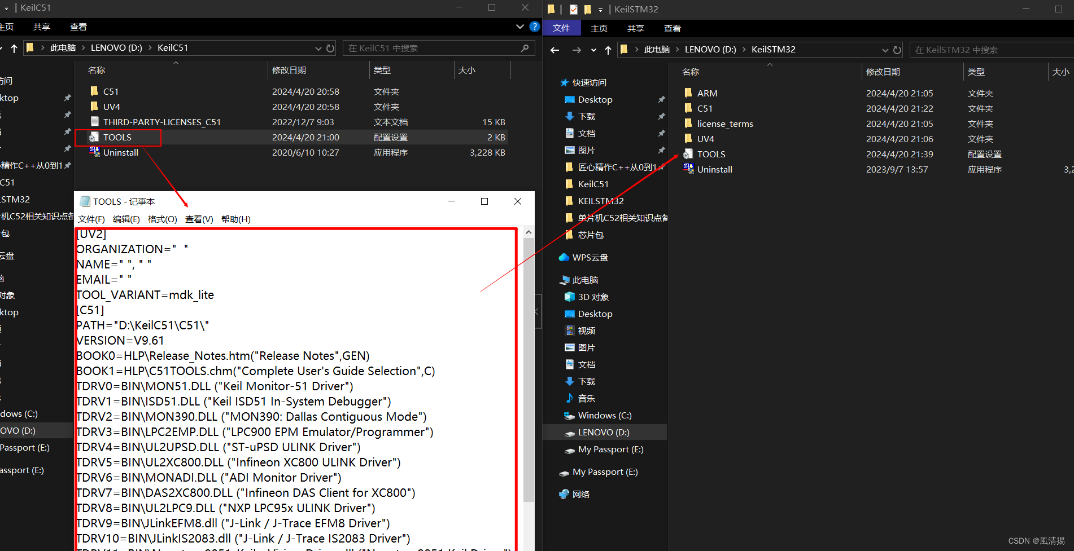
Task: Open the C51 folder in KeilC51 window
Action: [111, 91]
